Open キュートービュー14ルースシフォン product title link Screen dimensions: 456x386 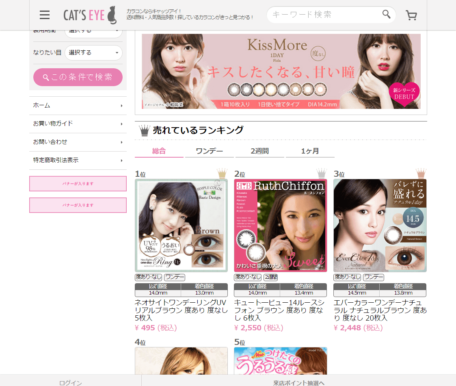(279, 310)
